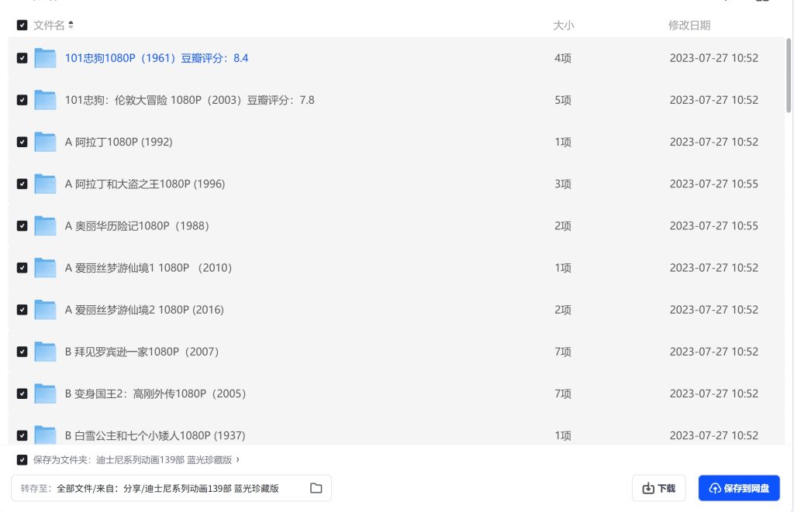Click the 大小 column header
The image size is (794, 512).
[564, 26]
